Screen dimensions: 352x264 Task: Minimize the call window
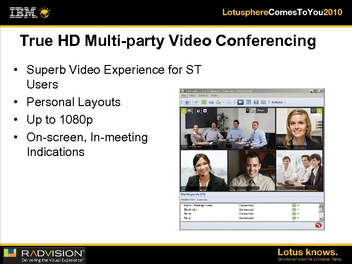point(311,91)
